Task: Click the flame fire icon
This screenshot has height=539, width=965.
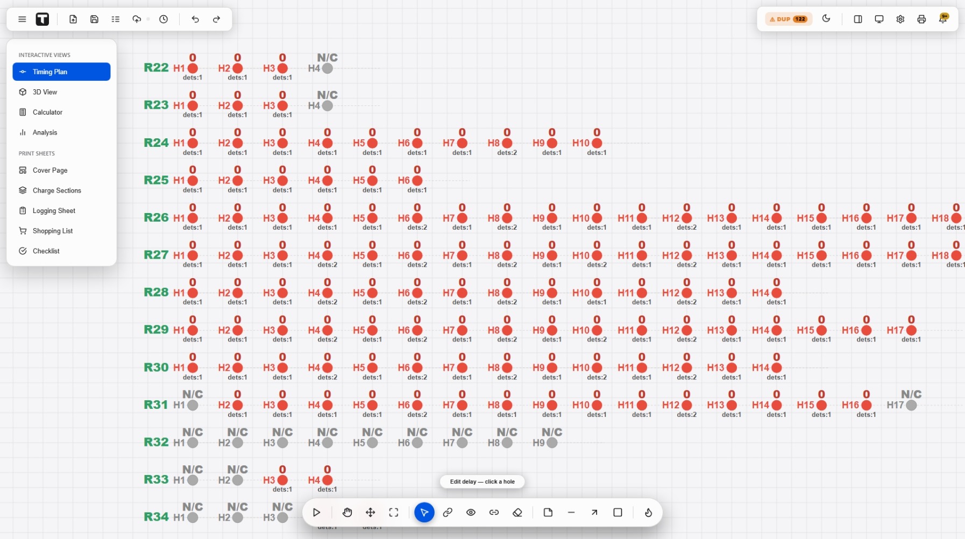Action: click(x=648, y=513)
